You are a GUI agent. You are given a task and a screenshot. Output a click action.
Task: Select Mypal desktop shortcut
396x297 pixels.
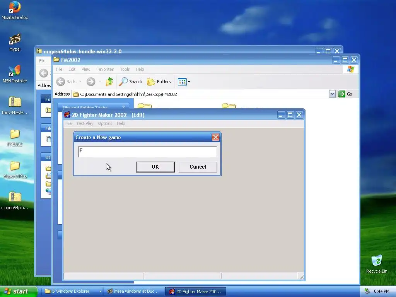[x=15, y=43]
